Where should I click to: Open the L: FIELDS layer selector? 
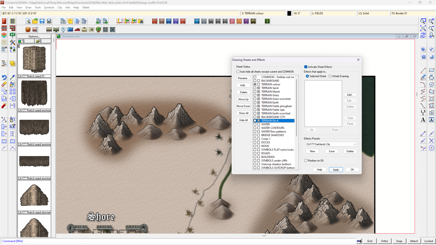pyautogui.click(x=334, y=13)
